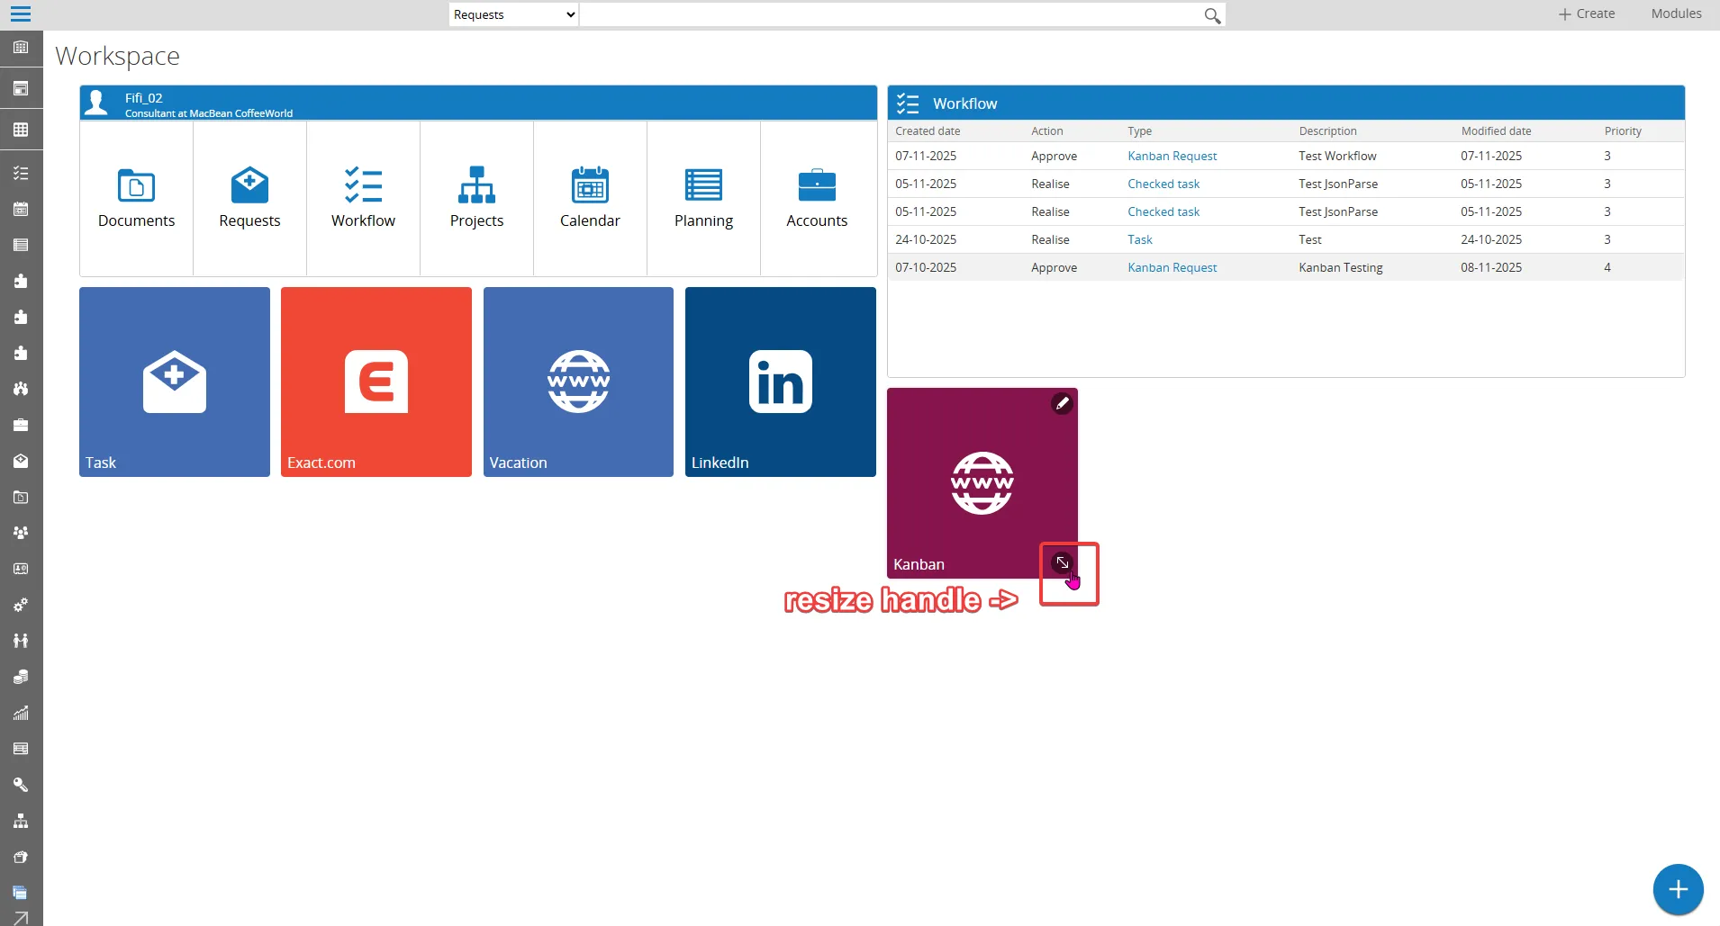Open the Accounts briefcase tile
This screenshot has height=926, width=1720.
click(817, 198)
